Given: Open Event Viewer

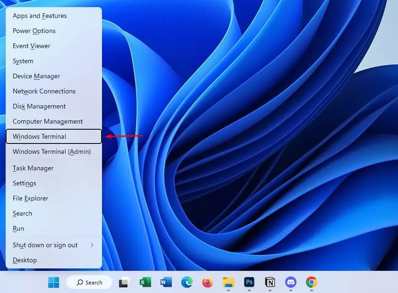Looking at the screenshot, I should [x=31, y=46].
